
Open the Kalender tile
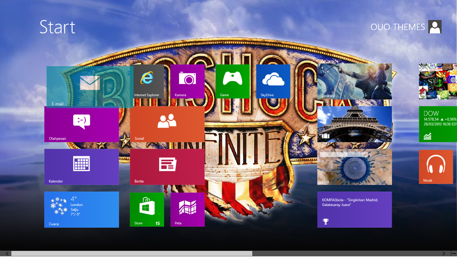(82, 167)
